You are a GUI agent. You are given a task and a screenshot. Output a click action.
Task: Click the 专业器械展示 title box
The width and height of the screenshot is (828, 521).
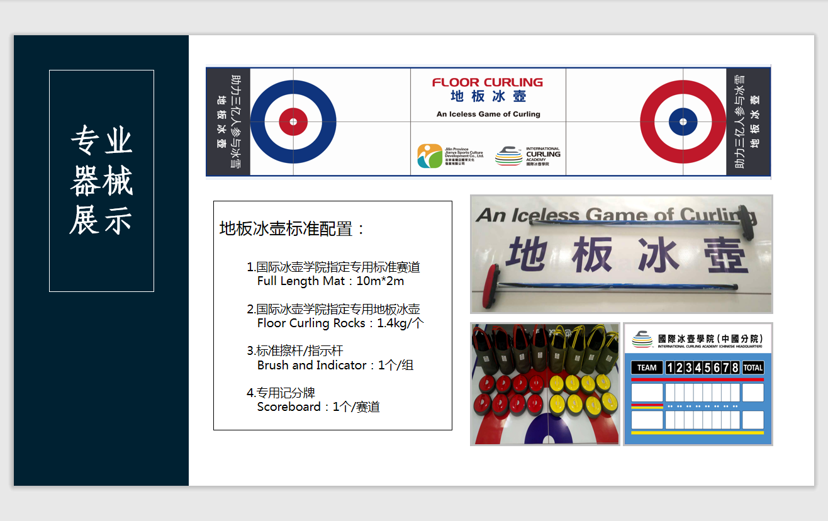pyautogui.click(x=101, y=181)
